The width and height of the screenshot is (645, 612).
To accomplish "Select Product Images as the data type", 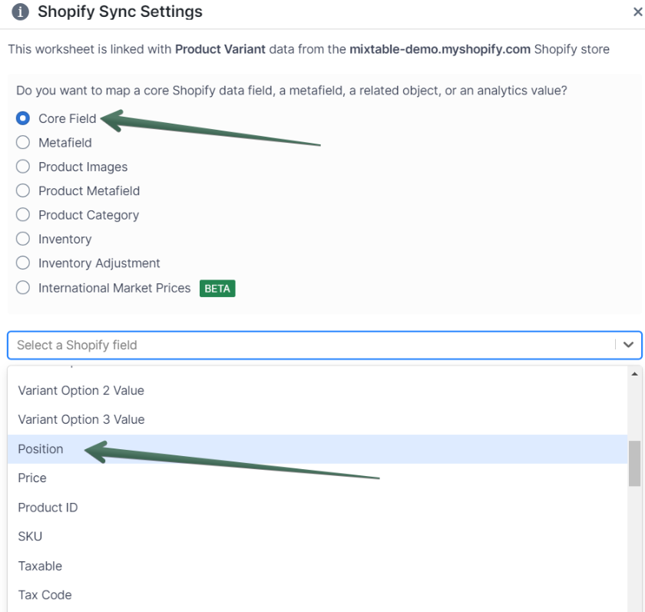I will [x=23, y=167].
